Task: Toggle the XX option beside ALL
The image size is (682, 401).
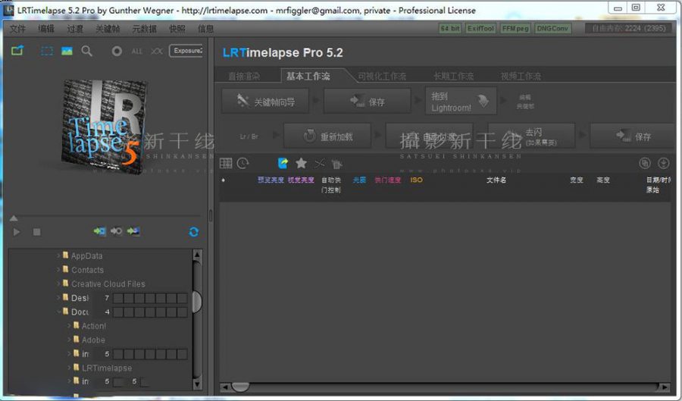Action: point(157,52)
